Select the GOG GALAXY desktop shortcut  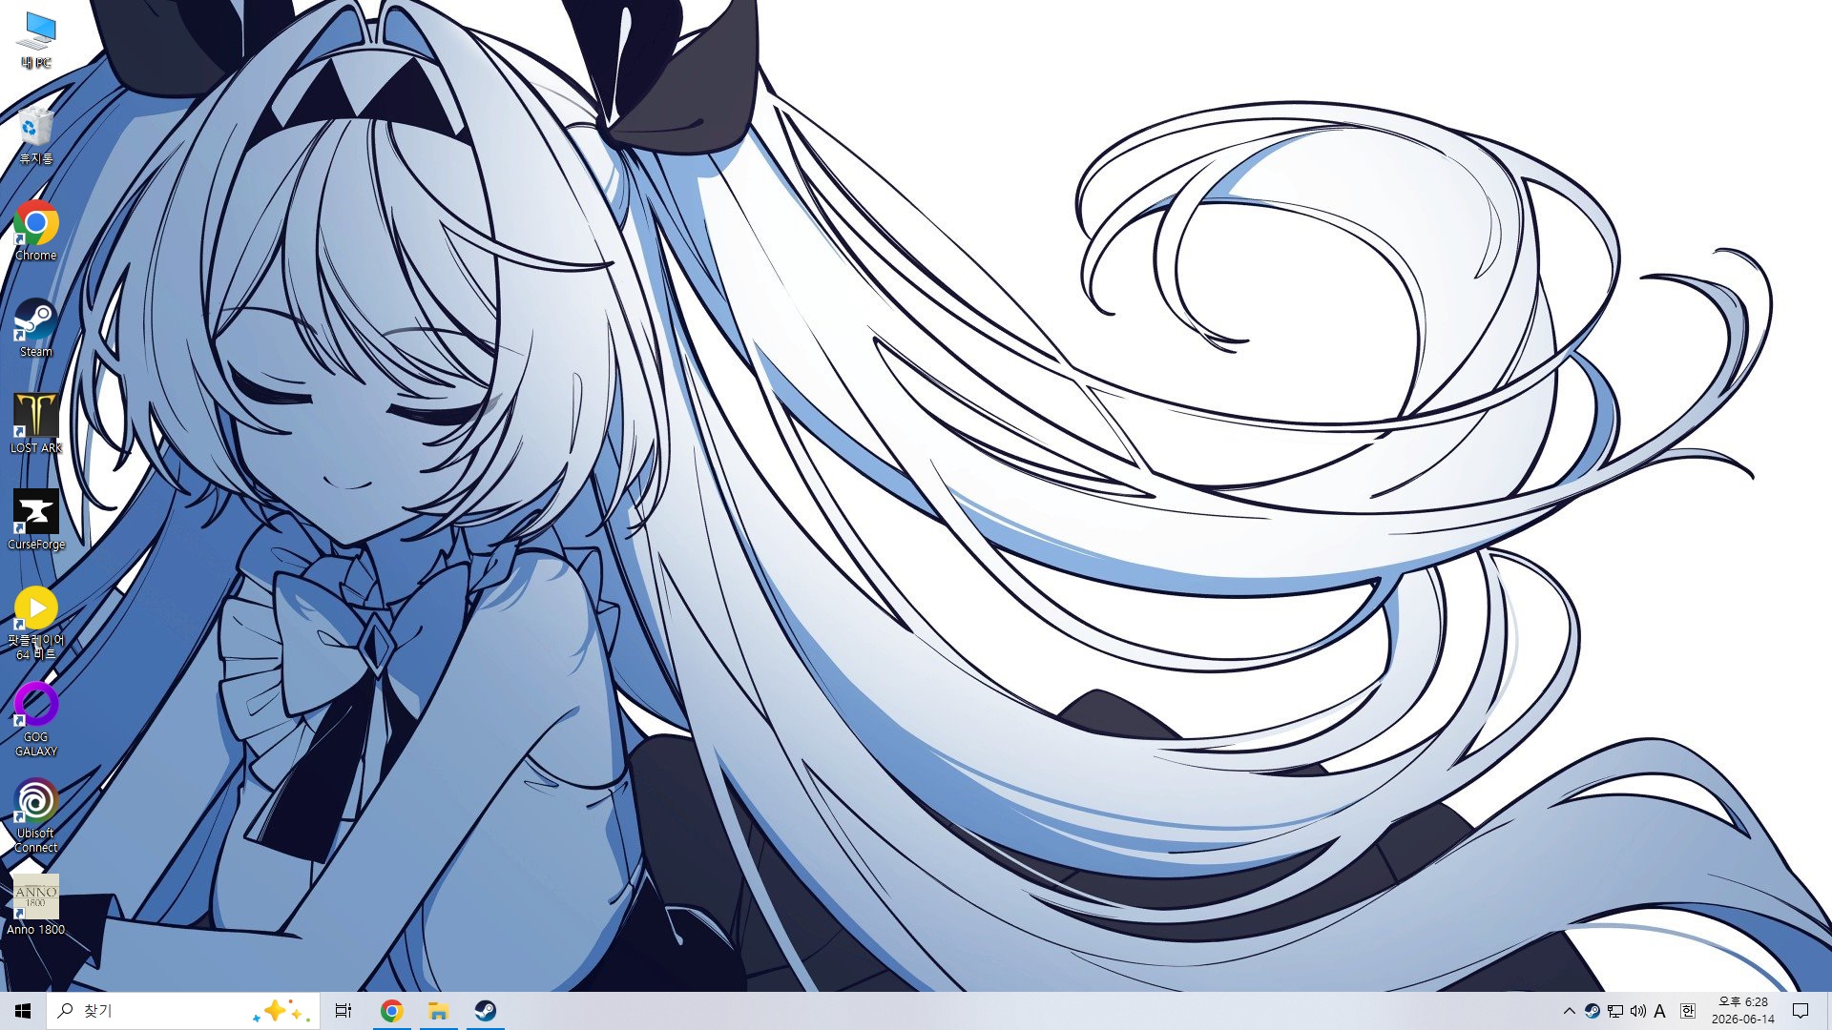[x=36, y=720]
